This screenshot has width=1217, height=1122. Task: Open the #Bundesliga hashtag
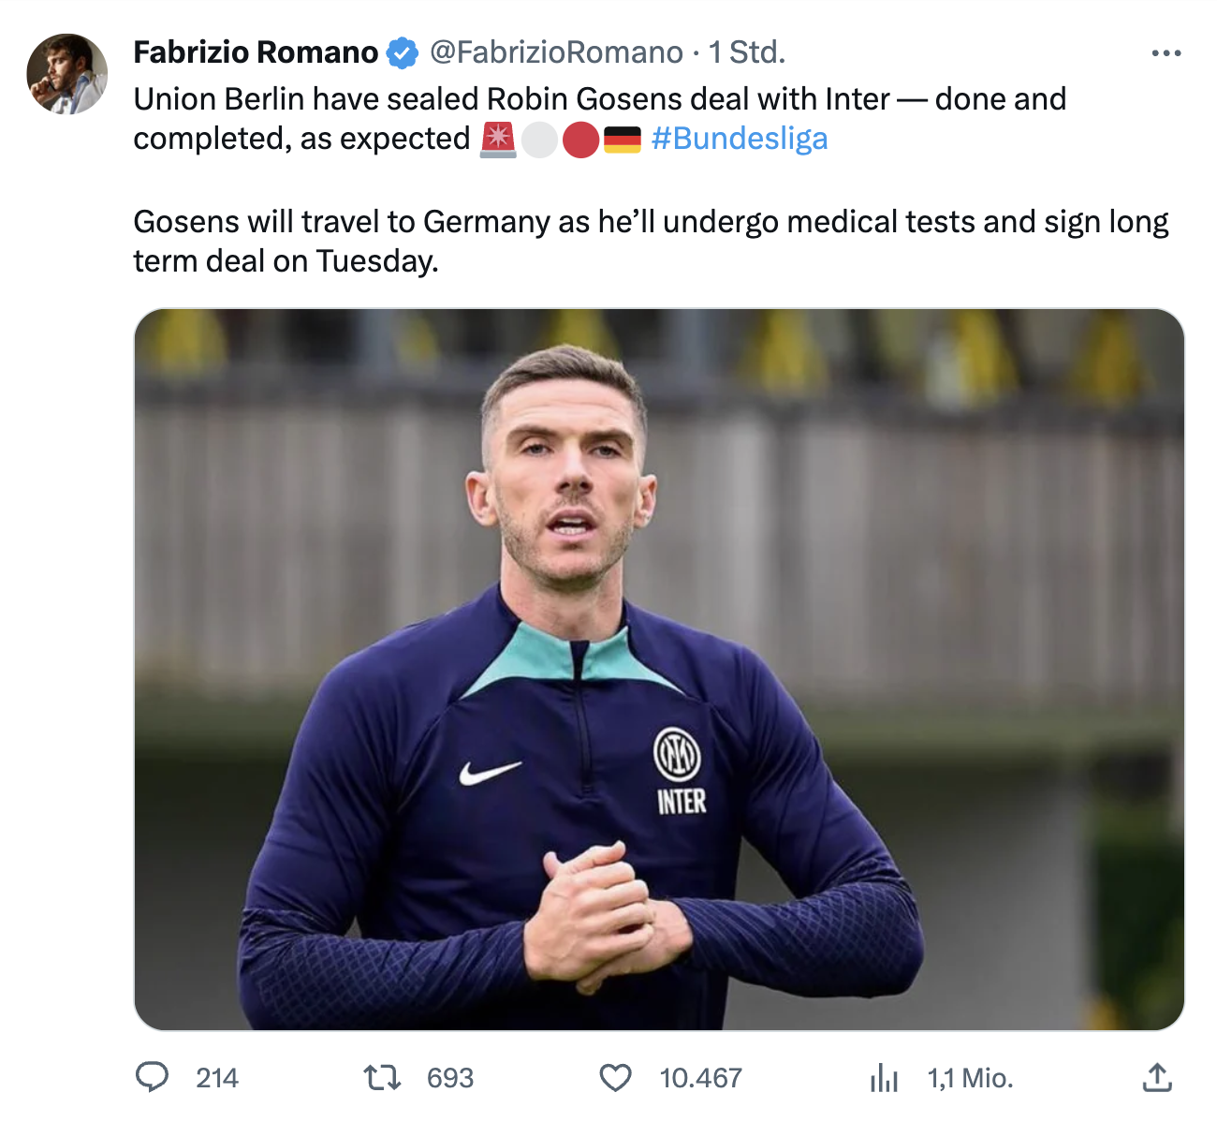tap(740, 139)
